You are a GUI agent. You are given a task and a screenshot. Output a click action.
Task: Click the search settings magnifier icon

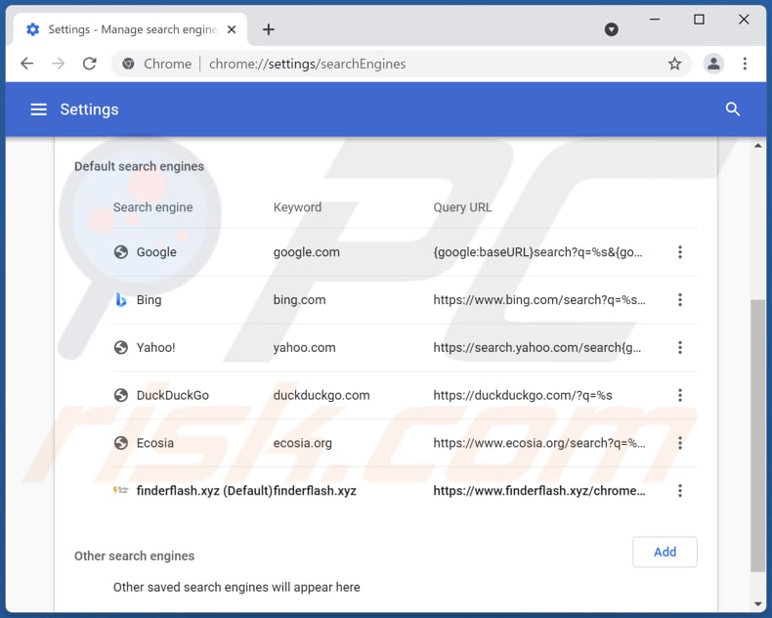pos(733,110)
